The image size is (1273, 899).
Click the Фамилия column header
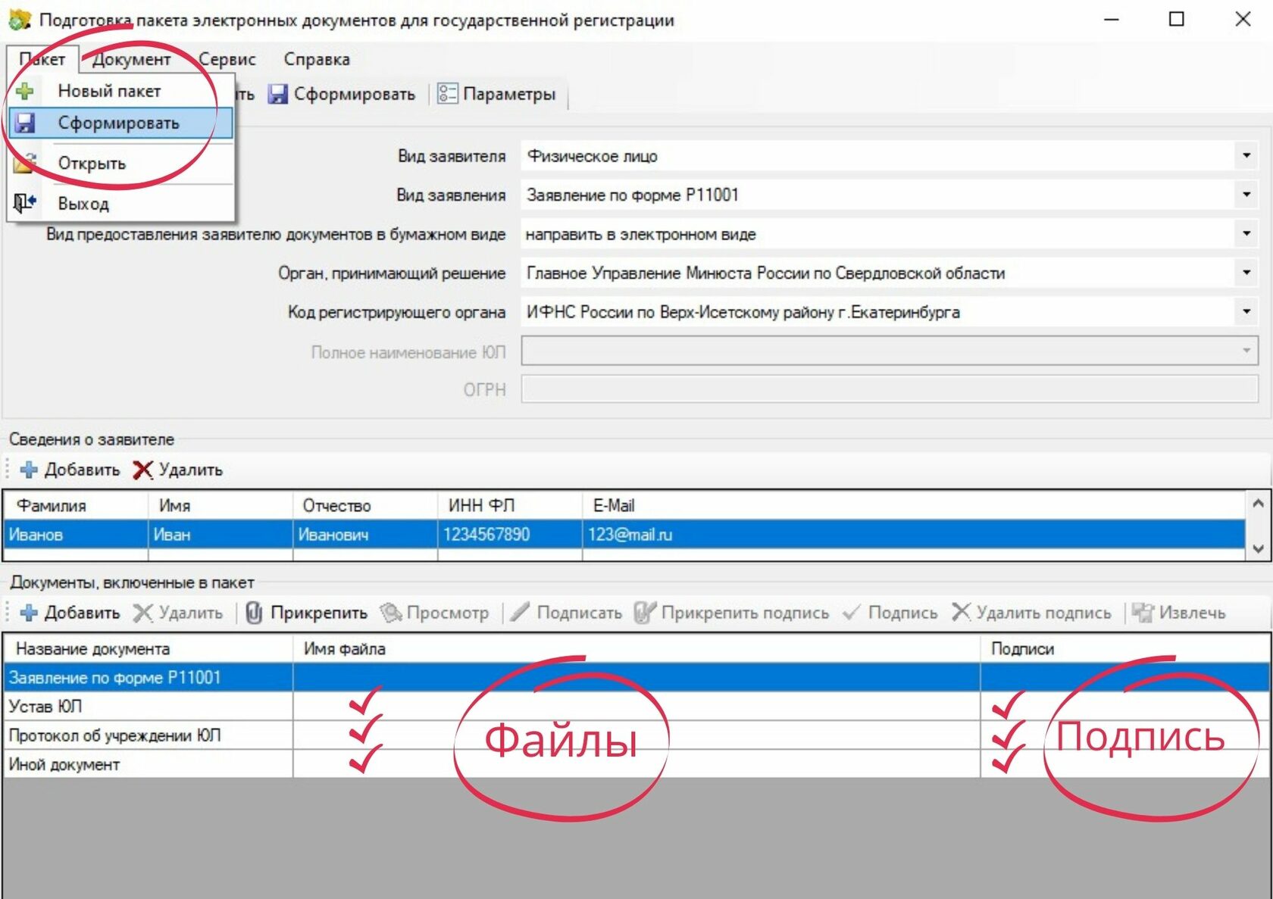(76, 505)
